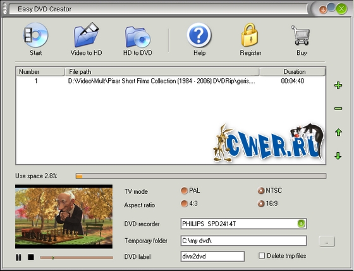Pause the video preview playback

18,257
